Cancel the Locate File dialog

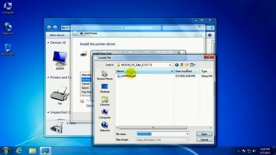pos(204,139)
